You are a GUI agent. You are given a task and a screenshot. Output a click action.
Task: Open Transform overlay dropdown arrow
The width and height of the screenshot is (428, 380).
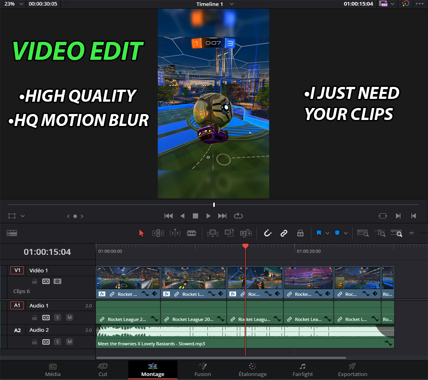(22, 216)
